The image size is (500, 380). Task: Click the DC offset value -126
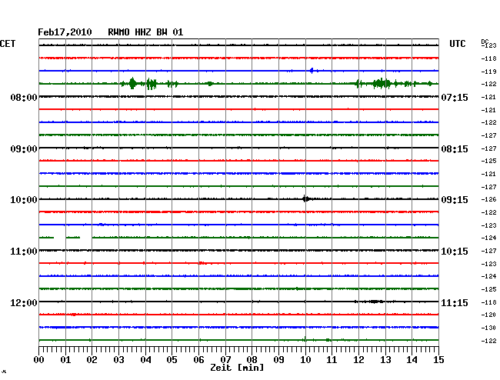tap(488, 199)
